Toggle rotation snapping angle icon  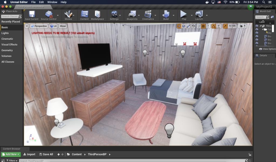213,26
